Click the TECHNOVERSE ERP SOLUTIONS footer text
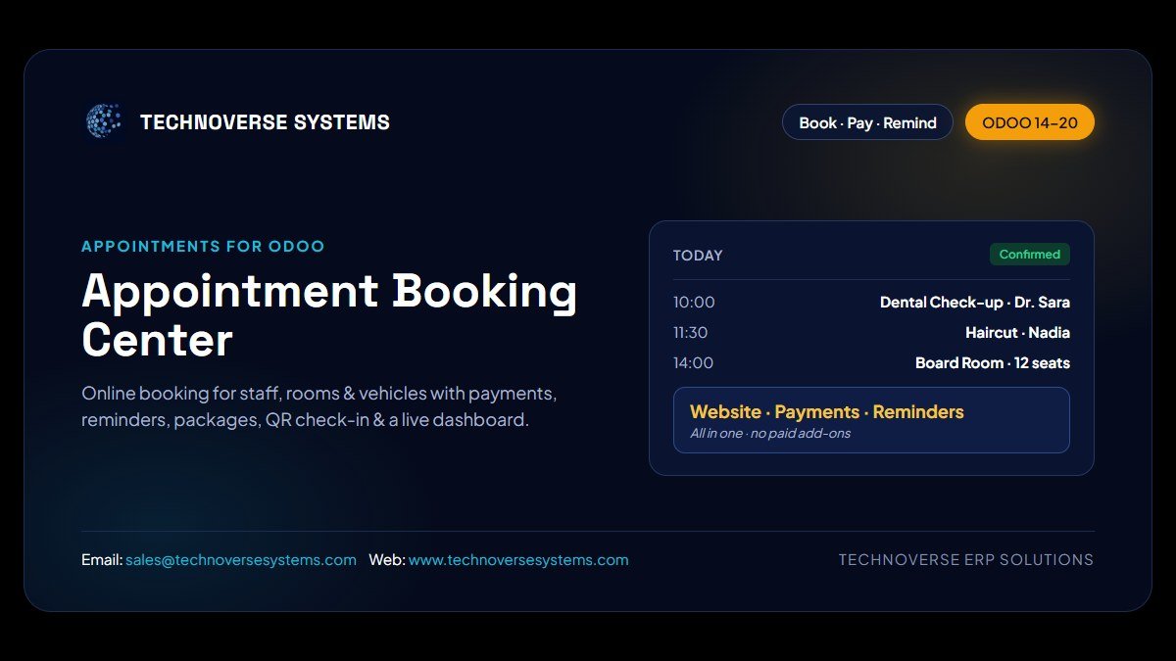 [966, 560]
